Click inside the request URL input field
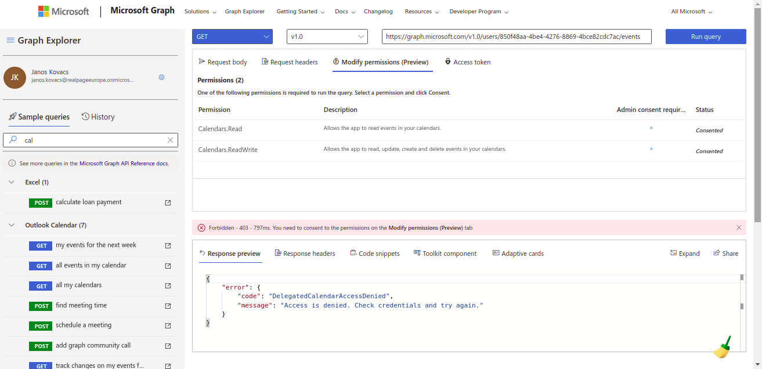 515,36
